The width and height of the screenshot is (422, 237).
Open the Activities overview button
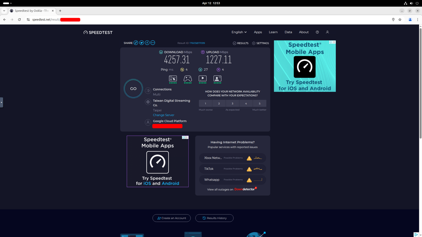(7, 3)
